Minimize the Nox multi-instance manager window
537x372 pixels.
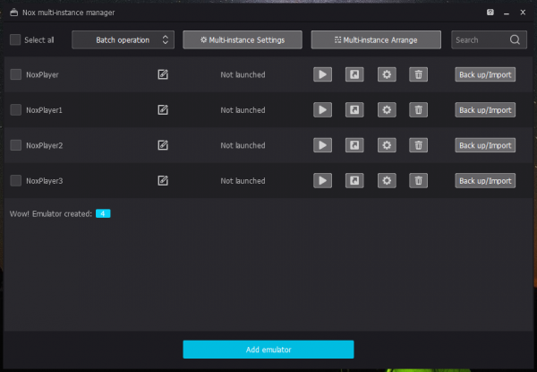507,13
